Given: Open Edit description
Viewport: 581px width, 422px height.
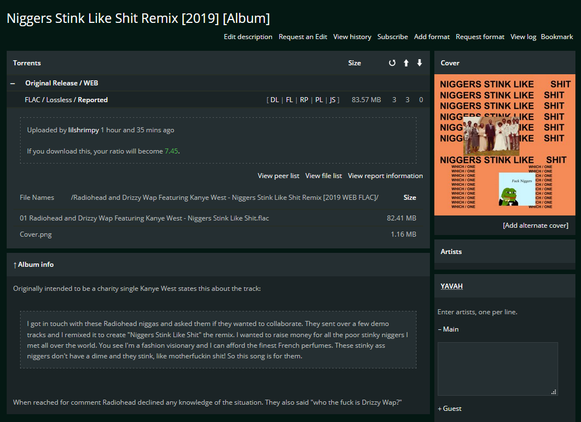Looking at the screenshot, I should 248,37.
